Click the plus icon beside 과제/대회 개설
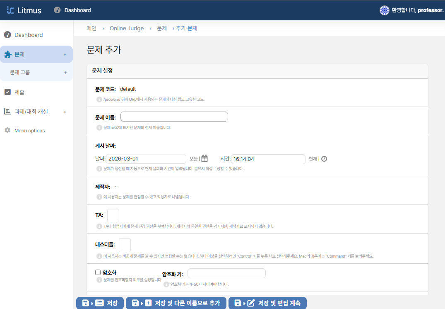445x309 pixels. click(65, 112)
